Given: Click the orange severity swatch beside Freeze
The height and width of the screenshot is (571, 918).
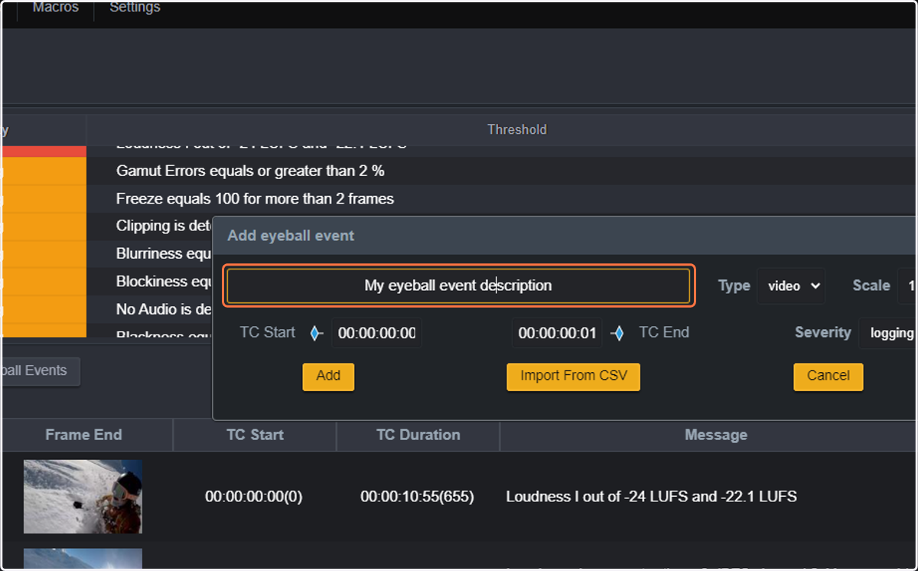Looking at the screenshot, I should point(44,199).
